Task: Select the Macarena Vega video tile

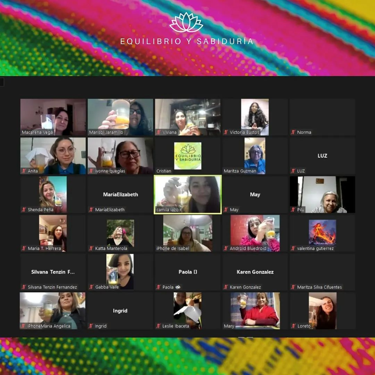Action: click(x=53, y=117)
